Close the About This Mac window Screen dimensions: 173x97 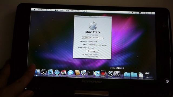pyautogui.click(x=76, y=16)
